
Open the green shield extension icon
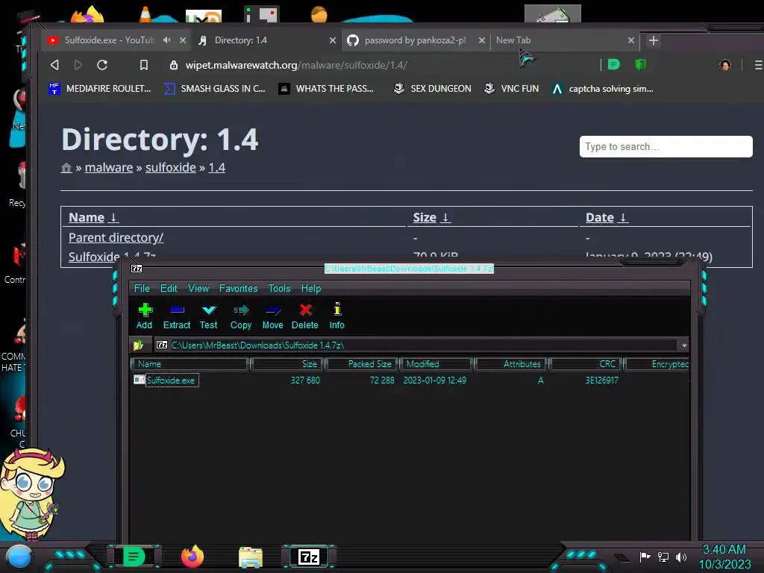[640, 64]
